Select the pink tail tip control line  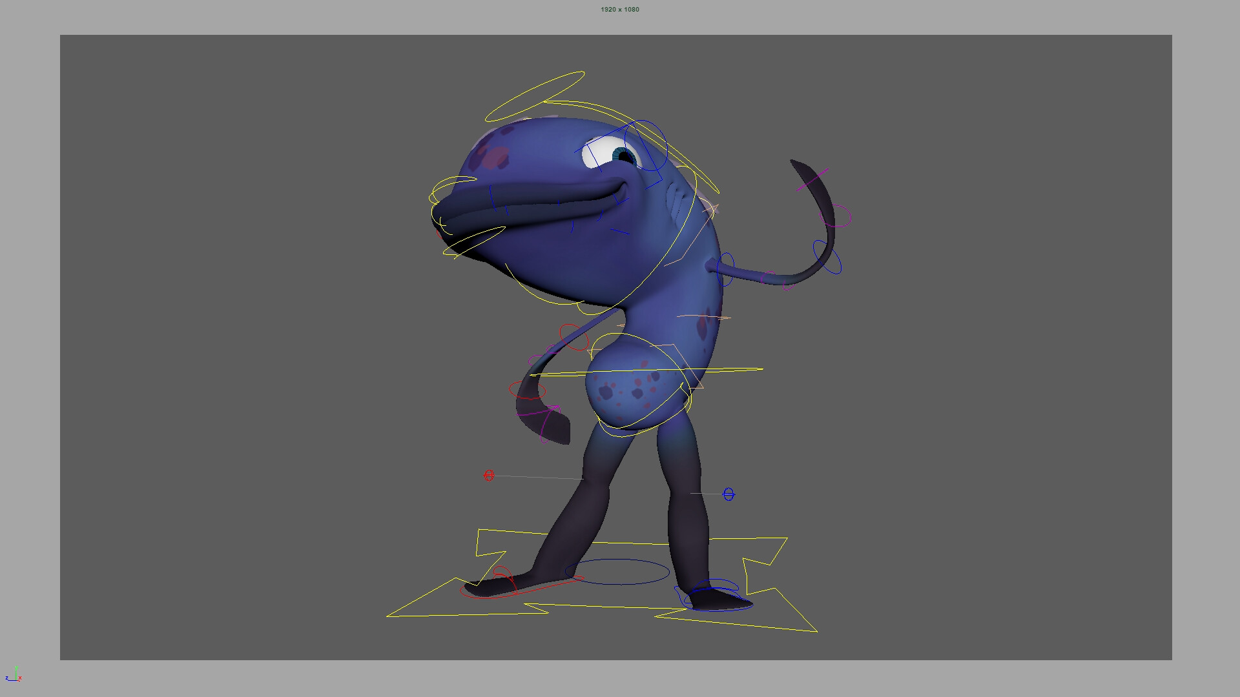coord(812,179)
